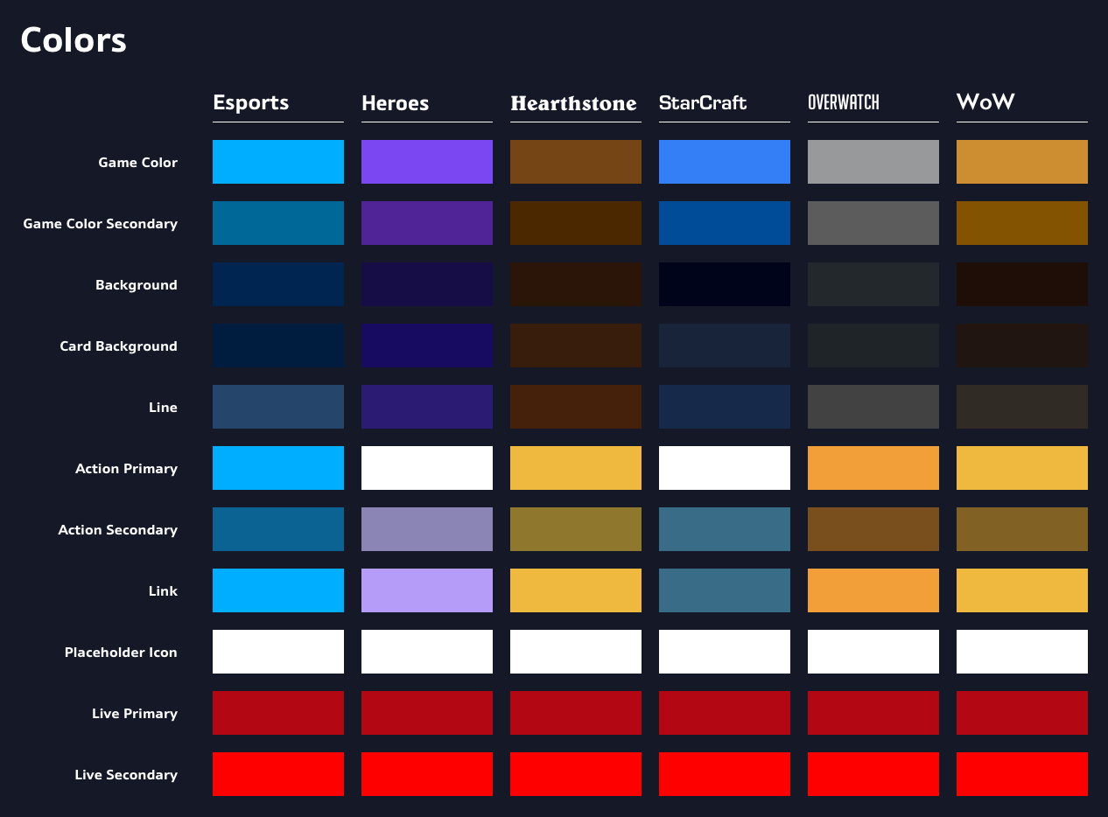Click the Action Secondary row label

pyautogui.click(x=117, y=530)
